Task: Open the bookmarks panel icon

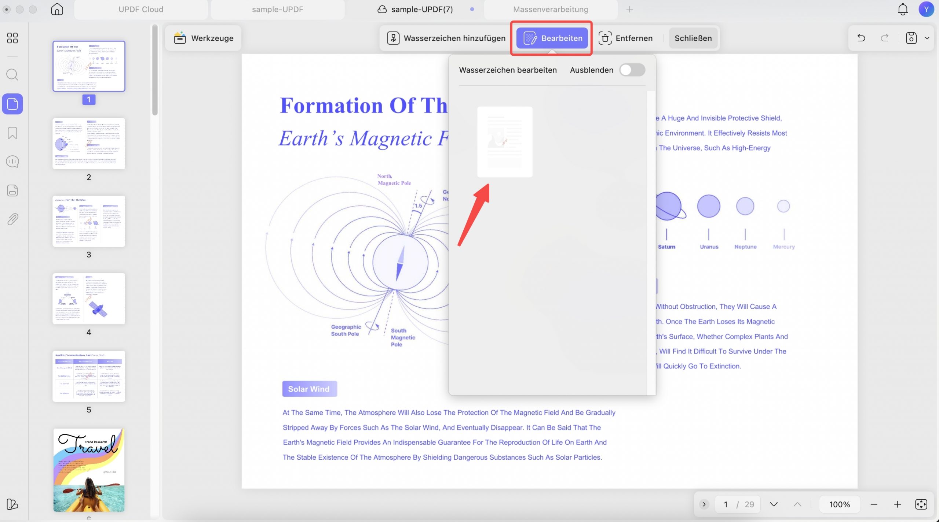Action: tap(12, 133)
